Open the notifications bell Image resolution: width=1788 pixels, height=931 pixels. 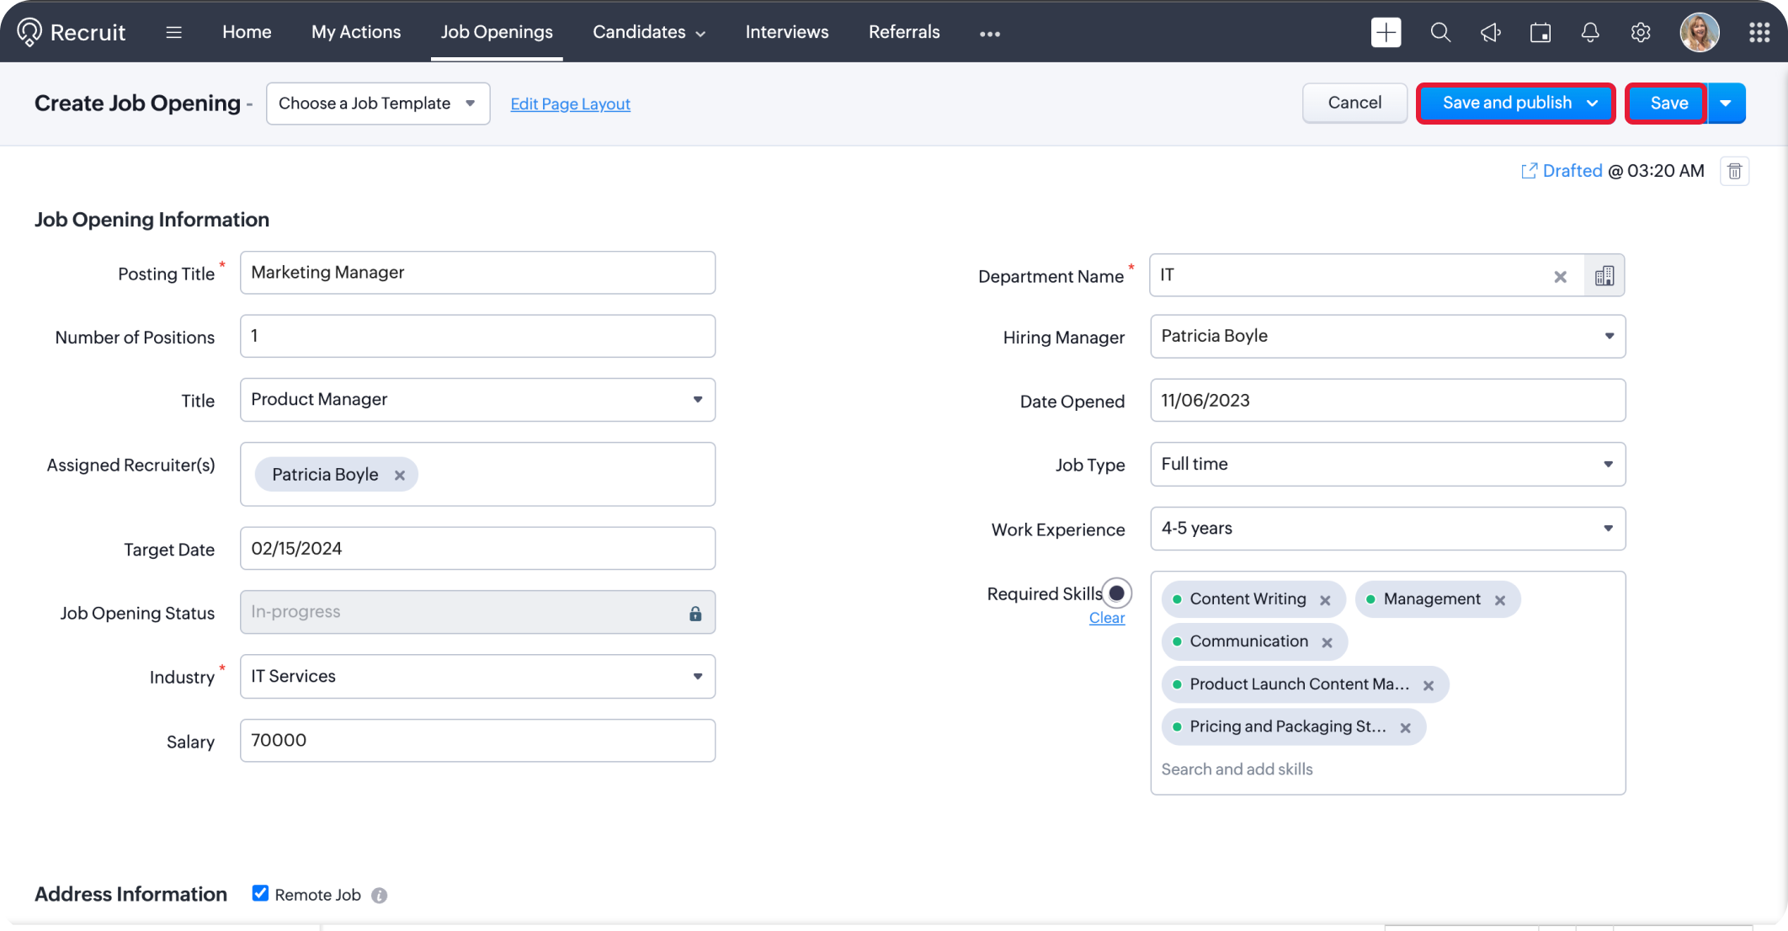pos(1590,33)
